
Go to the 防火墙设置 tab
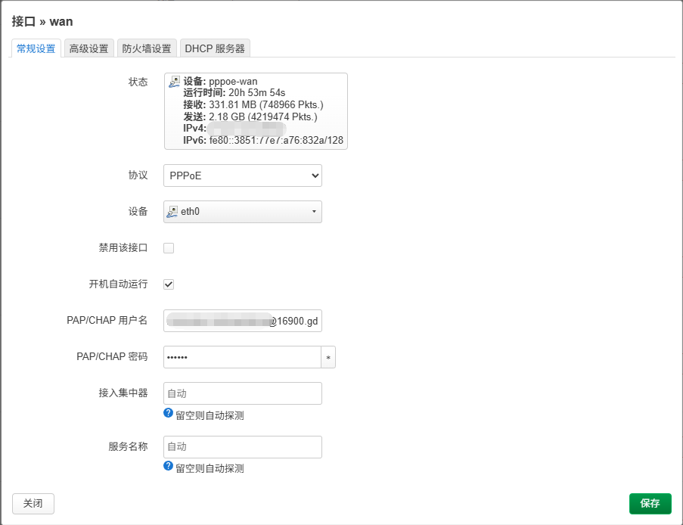[x=147, y=48]
